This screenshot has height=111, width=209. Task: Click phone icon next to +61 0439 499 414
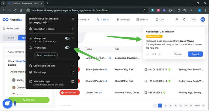pos(146,81)
